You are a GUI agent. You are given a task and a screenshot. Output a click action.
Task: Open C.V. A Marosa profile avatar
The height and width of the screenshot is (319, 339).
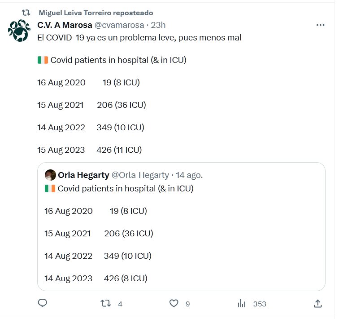coord(19,31)
